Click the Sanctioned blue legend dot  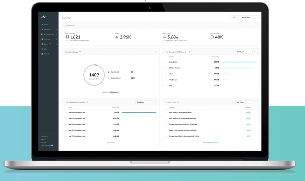(109, 72)
